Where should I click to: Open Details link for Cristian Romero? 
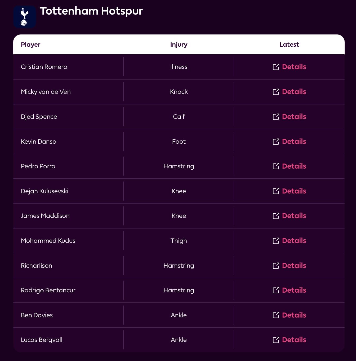294,67
